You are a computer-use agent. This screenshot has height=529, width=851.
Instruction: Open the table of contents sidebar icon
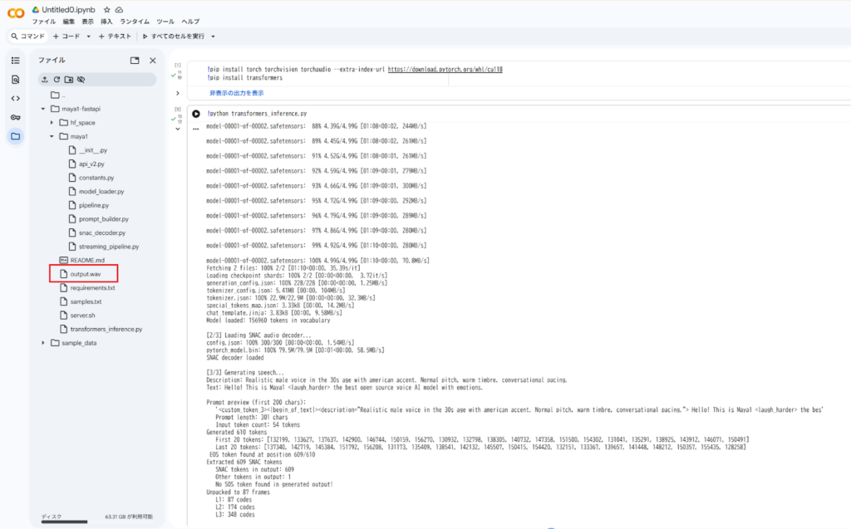pyautogui.click(x=15, y=61)
